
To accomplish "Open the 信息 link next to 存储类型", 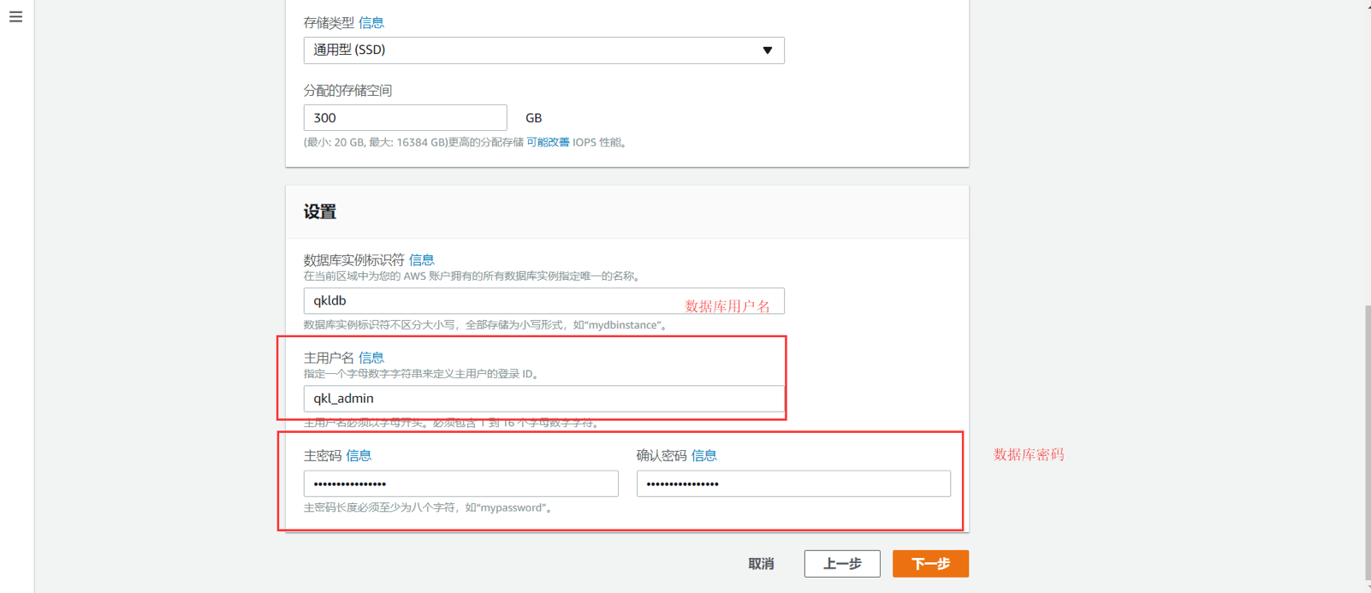I will coord(371,23).
